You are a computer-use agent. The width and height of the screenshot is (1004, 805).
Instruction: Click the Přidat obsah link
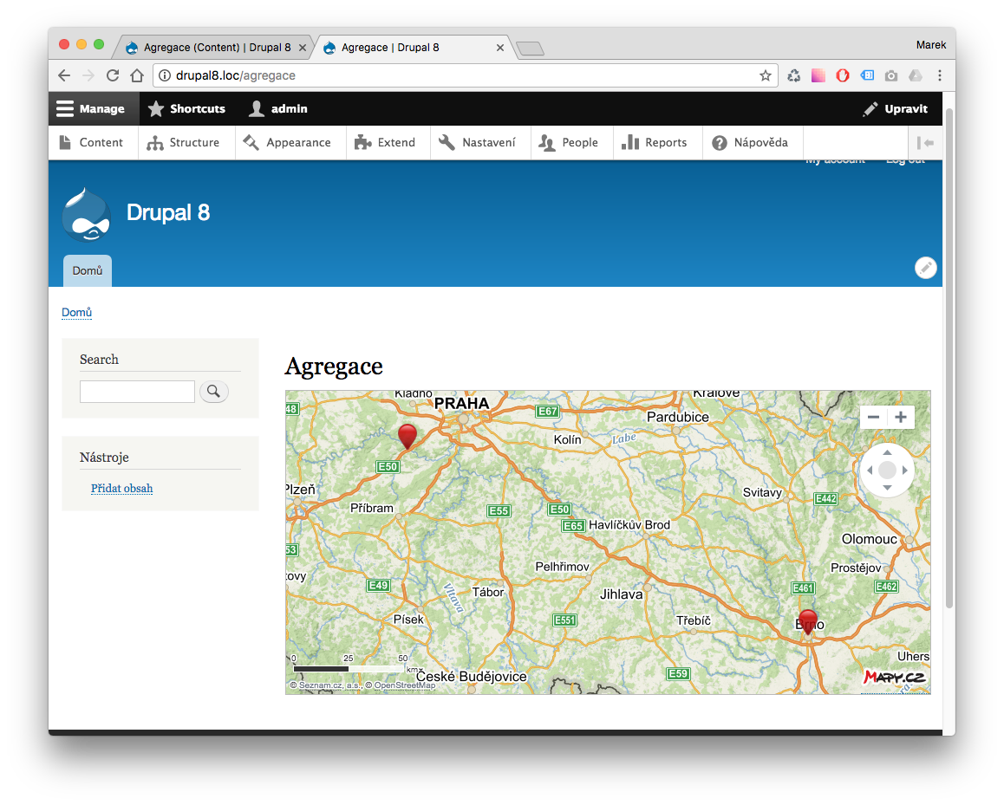pos(121,489)
